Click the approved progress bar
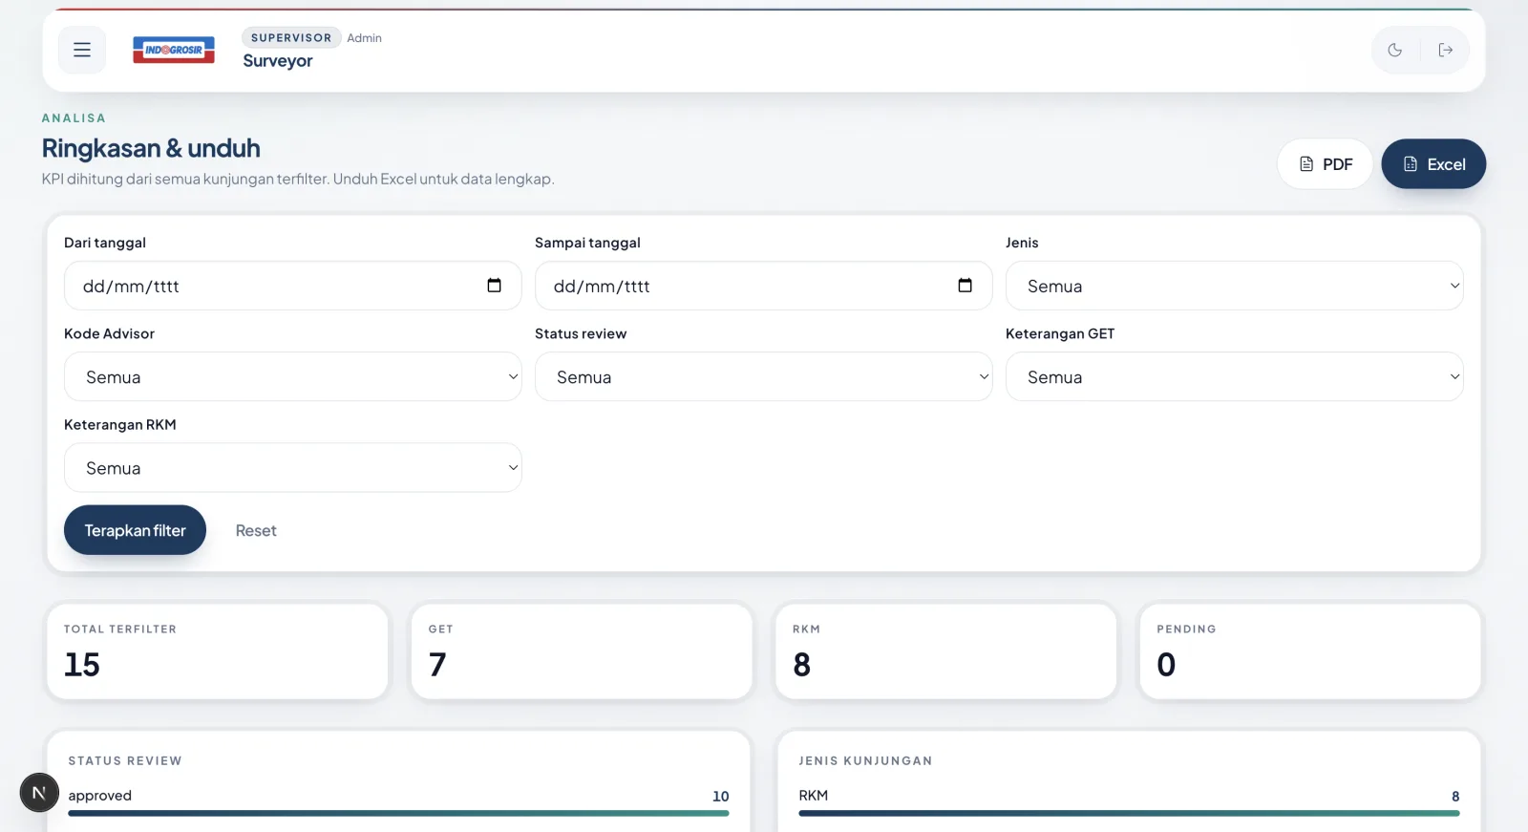The height and width of the screenshot is (832, 1528). [398, 813]
